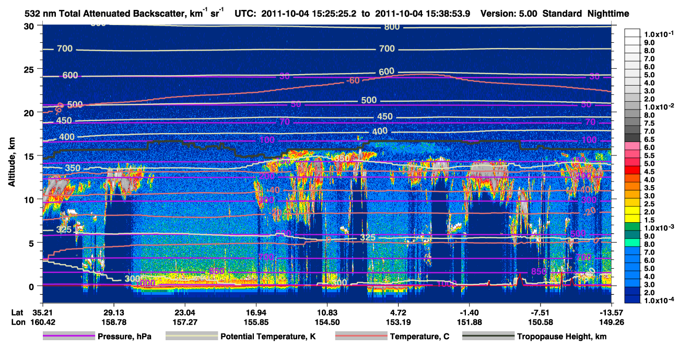Click longitude value 155.85
The width and height of the screenshot is (679, 348).
point(255,322)
